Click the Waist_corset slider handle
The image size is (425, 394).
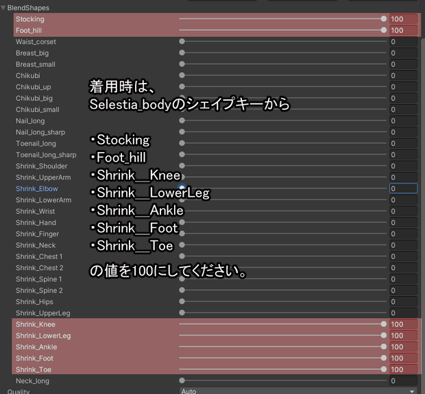(x=182, y=42)
